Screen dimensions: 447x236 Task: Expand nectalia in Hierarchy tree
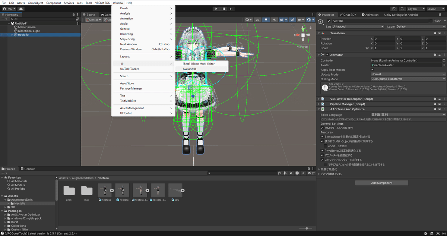click(x=12, y=35)
